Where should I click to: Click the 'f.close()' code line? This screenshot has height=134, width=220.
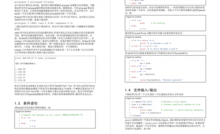[136, 116]
